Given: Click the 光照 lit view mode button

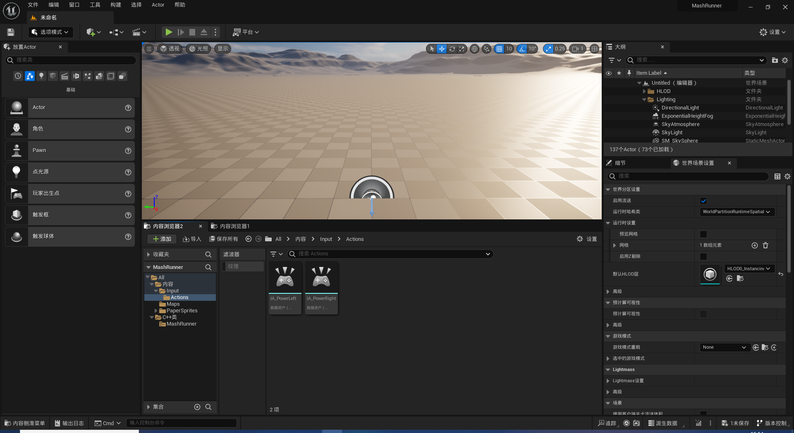Looking at the screenshot, I should tap(198, 49).
